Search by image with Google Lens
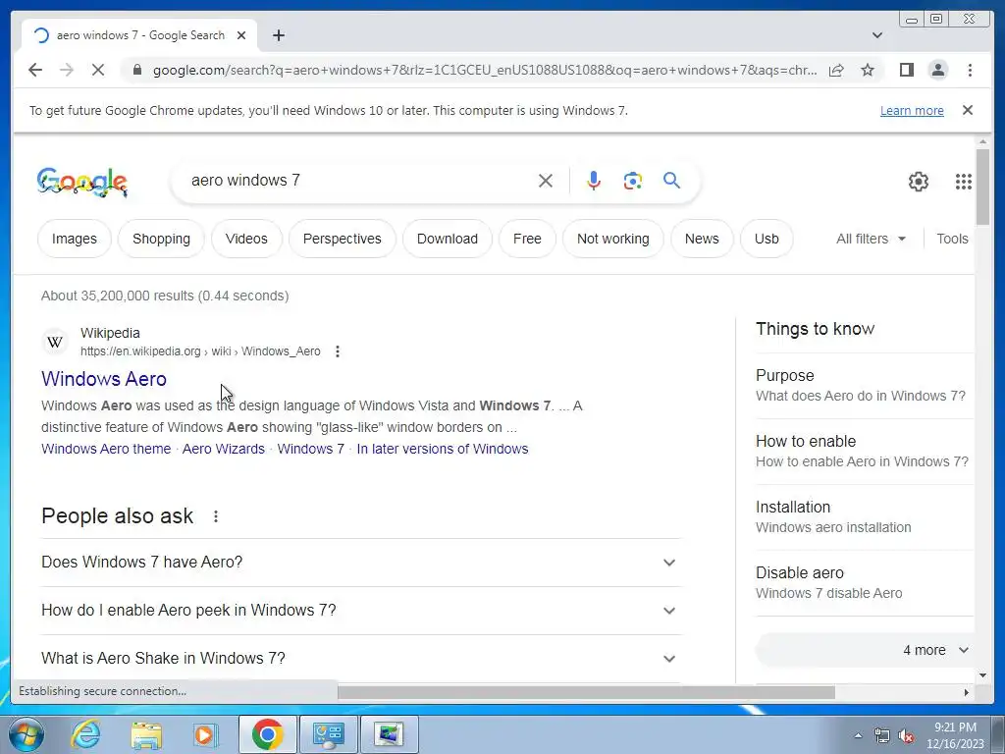The width and height of the screenshot is (1005, 754). pyautogui.click(x=633, y=181)
